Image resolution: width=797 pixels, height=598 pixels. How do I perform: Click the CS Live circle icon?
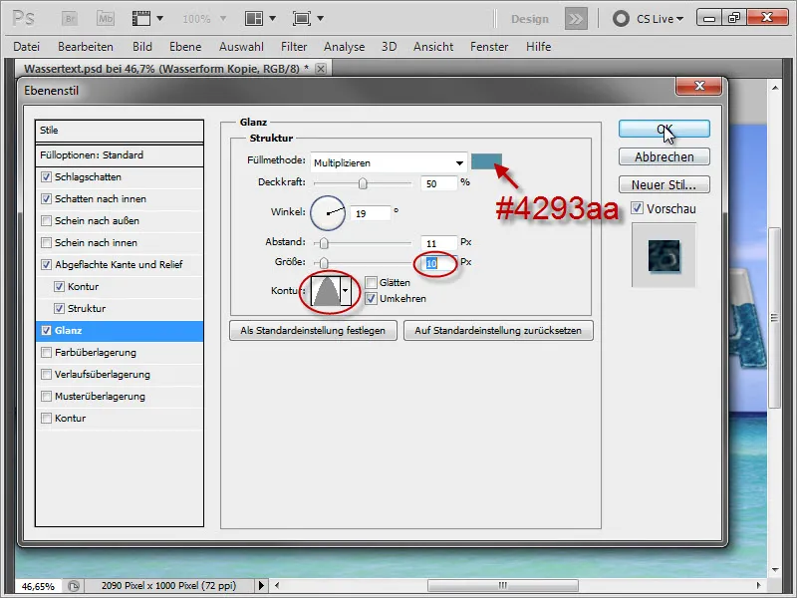click(x=621, y=19)
